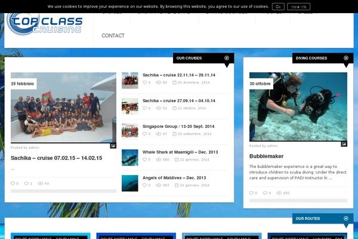Screen dimensions: 358x239
Task: Like the Angels of Maldives post
Action: click(x=145, y=185)
